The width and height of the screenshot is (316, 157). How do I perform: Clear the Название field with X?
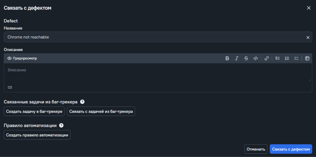(308, 37)
